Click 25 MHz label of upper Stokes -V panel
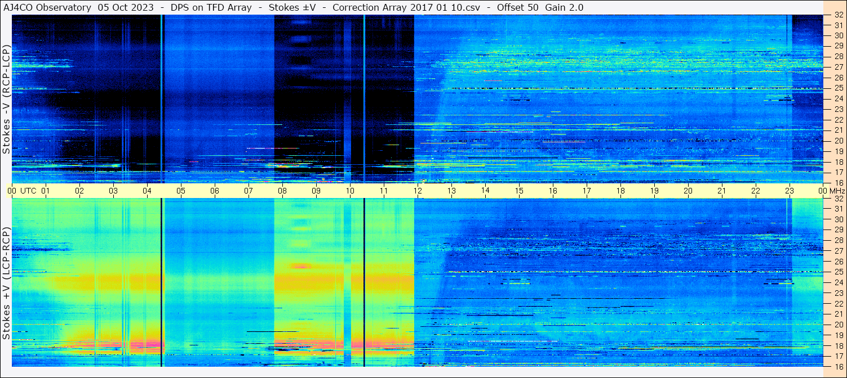847x378 pixels. click(x=838, y=88)
